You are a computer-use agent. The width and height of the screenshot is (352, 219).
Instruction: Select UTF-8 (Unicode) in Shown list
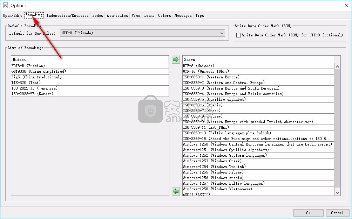pyautogui.click(x=258, y=66)
